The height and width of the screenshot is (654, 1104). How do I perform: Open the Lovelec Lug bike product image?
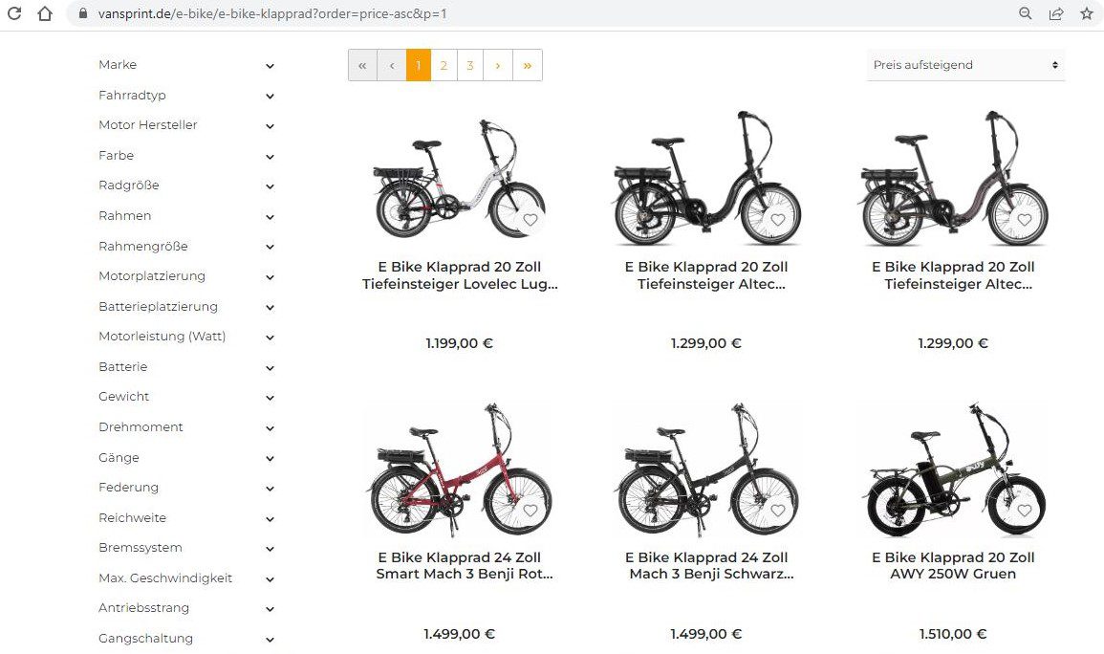tap(459, 178)
